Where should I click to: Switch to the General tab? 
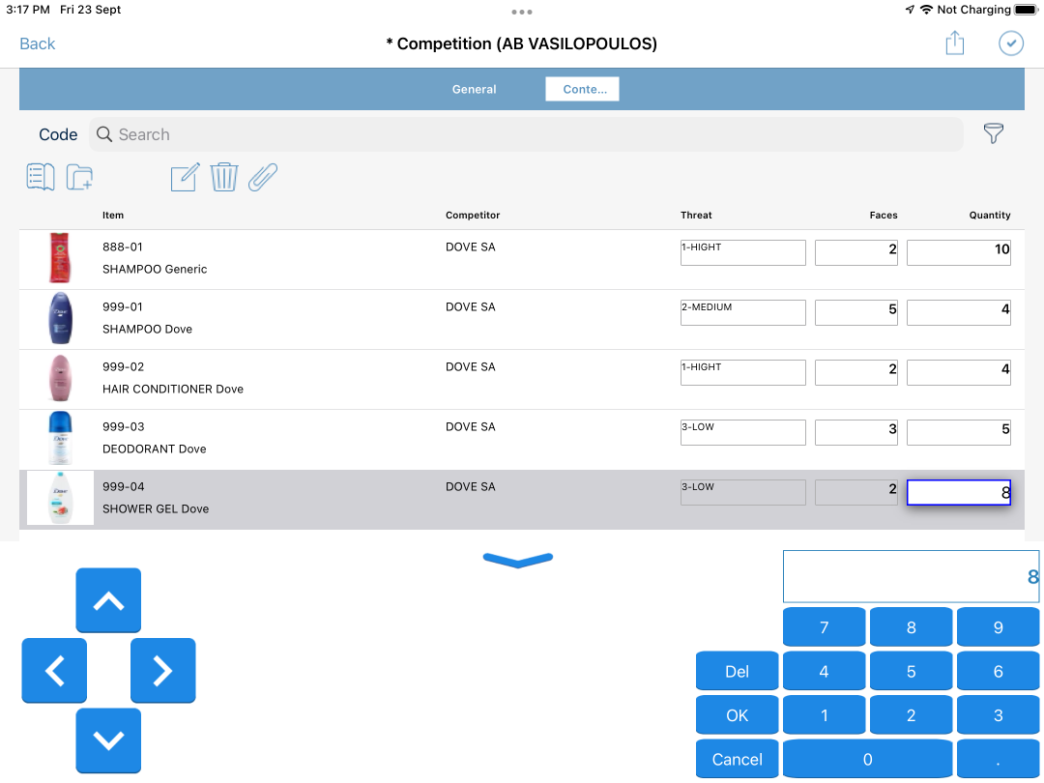pos(474,89)
